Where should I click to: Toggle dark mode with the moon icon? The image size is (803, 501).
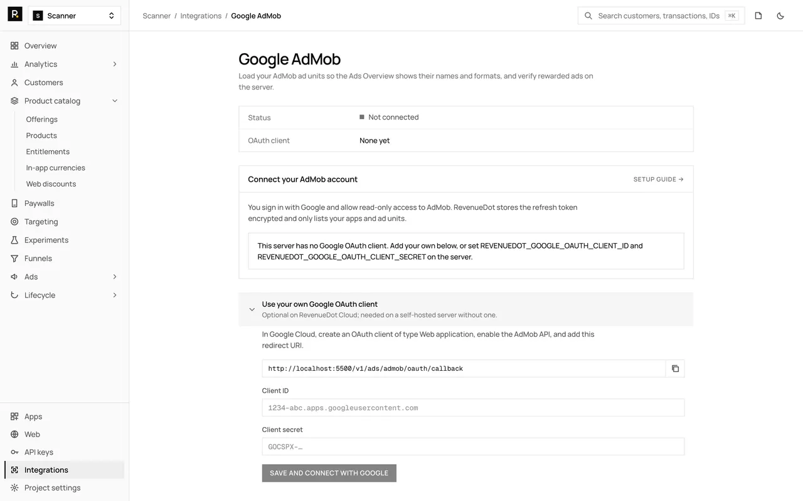pos(780,16)
